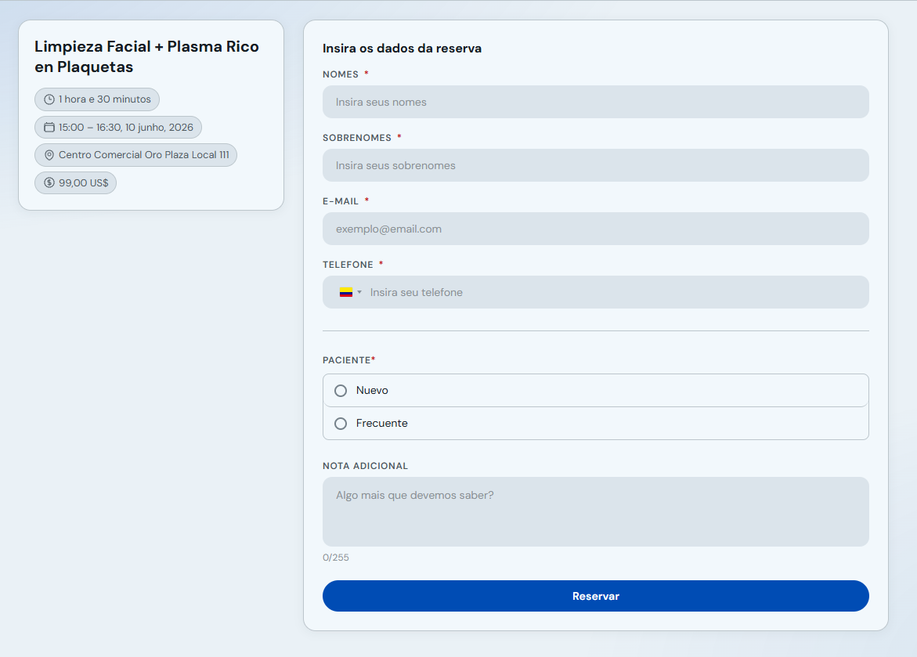
Task: Open the phone country code dropdown arrow
Action: coord(359,293)
